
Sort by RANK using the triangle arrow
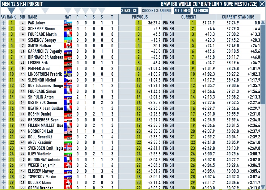[x=11, y=11]
